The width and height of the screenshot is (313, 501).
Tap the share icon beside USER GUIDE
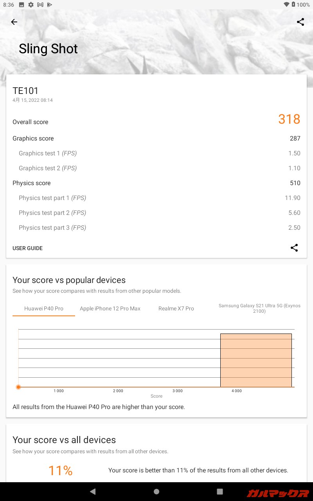click(294, 248)
